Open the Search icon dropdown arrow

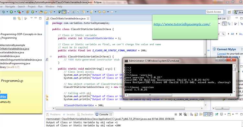tap(54, 12)
